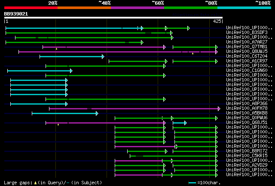
Task: Click the ~100% identity label
Action: [263, 3]
